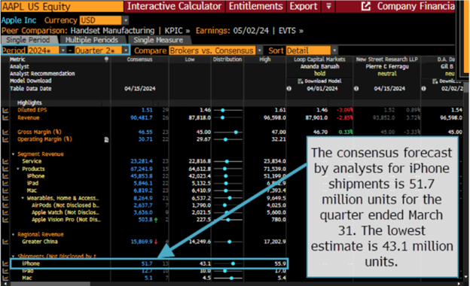The width and height of the screenshot is (470, 286).
Task: Collapse the Segment Revenue section
Action: [14, 154]
